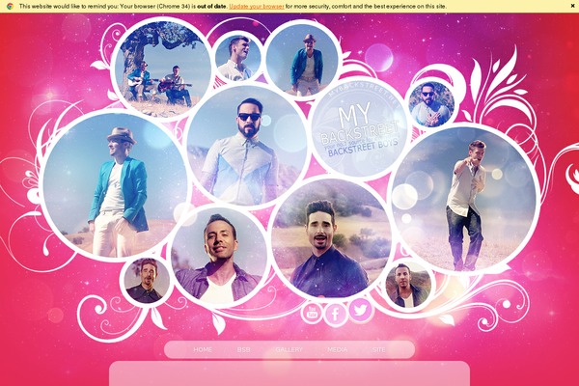Click the large photo of man pointing at camera
Image resolution: width=579 pixels, height=386 pixels.
tap(464, 199)
